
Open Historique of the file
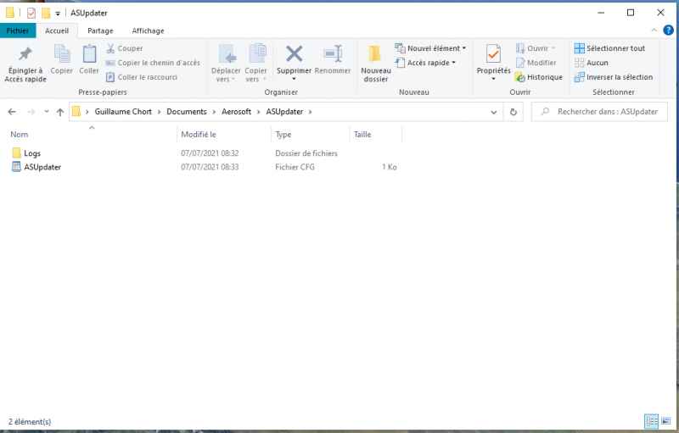pyautogui.click(x=539, y=77)
